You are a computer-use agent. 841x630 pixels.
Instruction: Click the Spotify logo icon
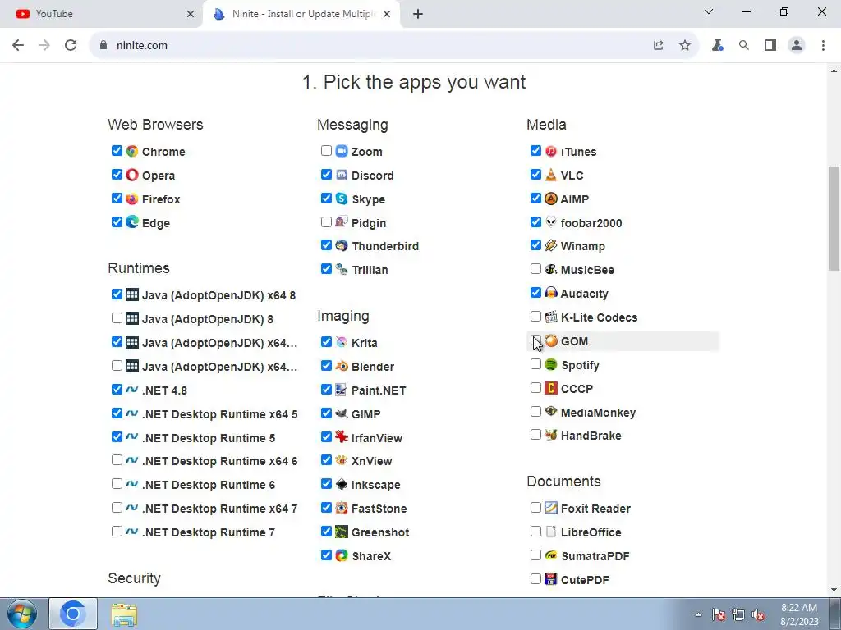click(551, 364)
